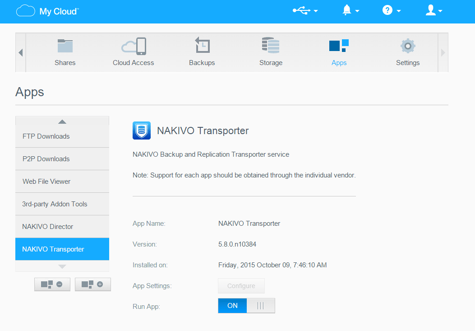Go to the Shares tab label
475x331 pixels.
pos(65,63)
